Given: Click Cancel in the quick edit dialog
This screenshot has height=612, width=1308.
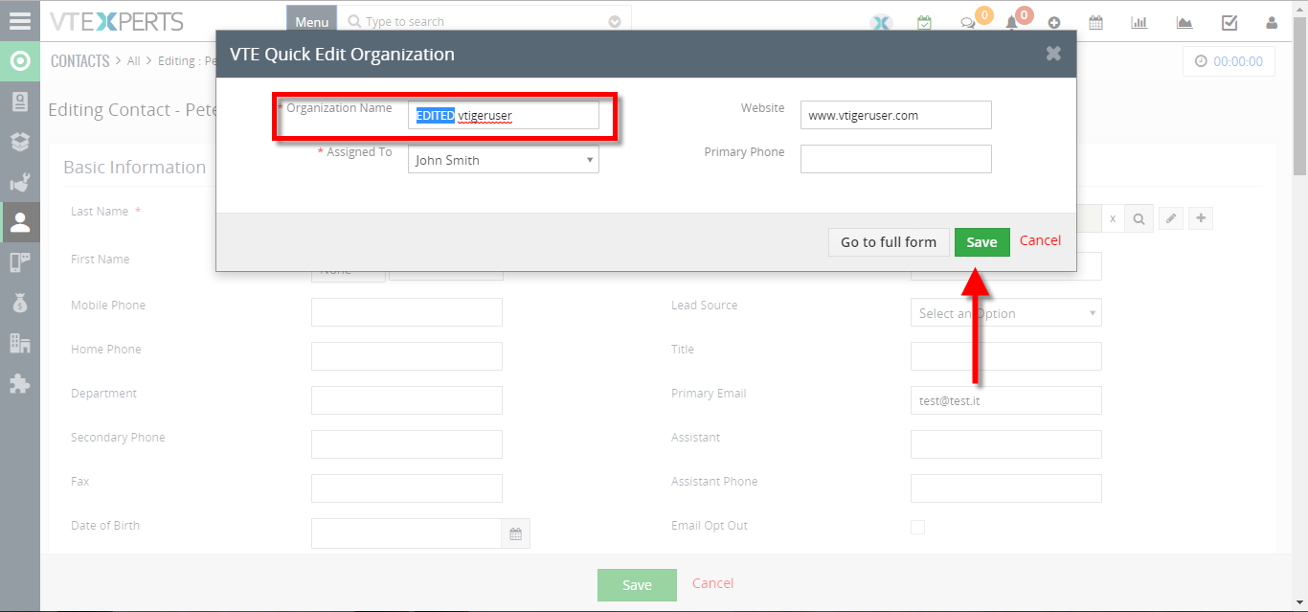Looking at the screenshot, I should 1040,240.
